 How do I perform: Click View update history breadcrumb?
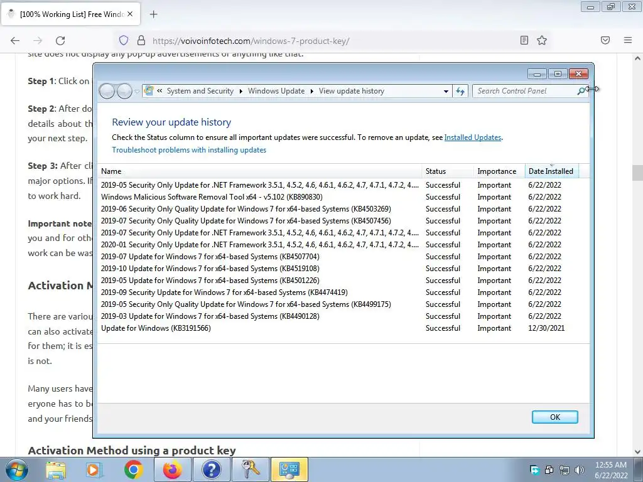click(x=352, y=91)
